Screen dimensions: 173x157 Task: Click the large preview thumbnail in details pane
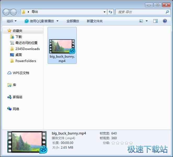click(x=27, y=142)
